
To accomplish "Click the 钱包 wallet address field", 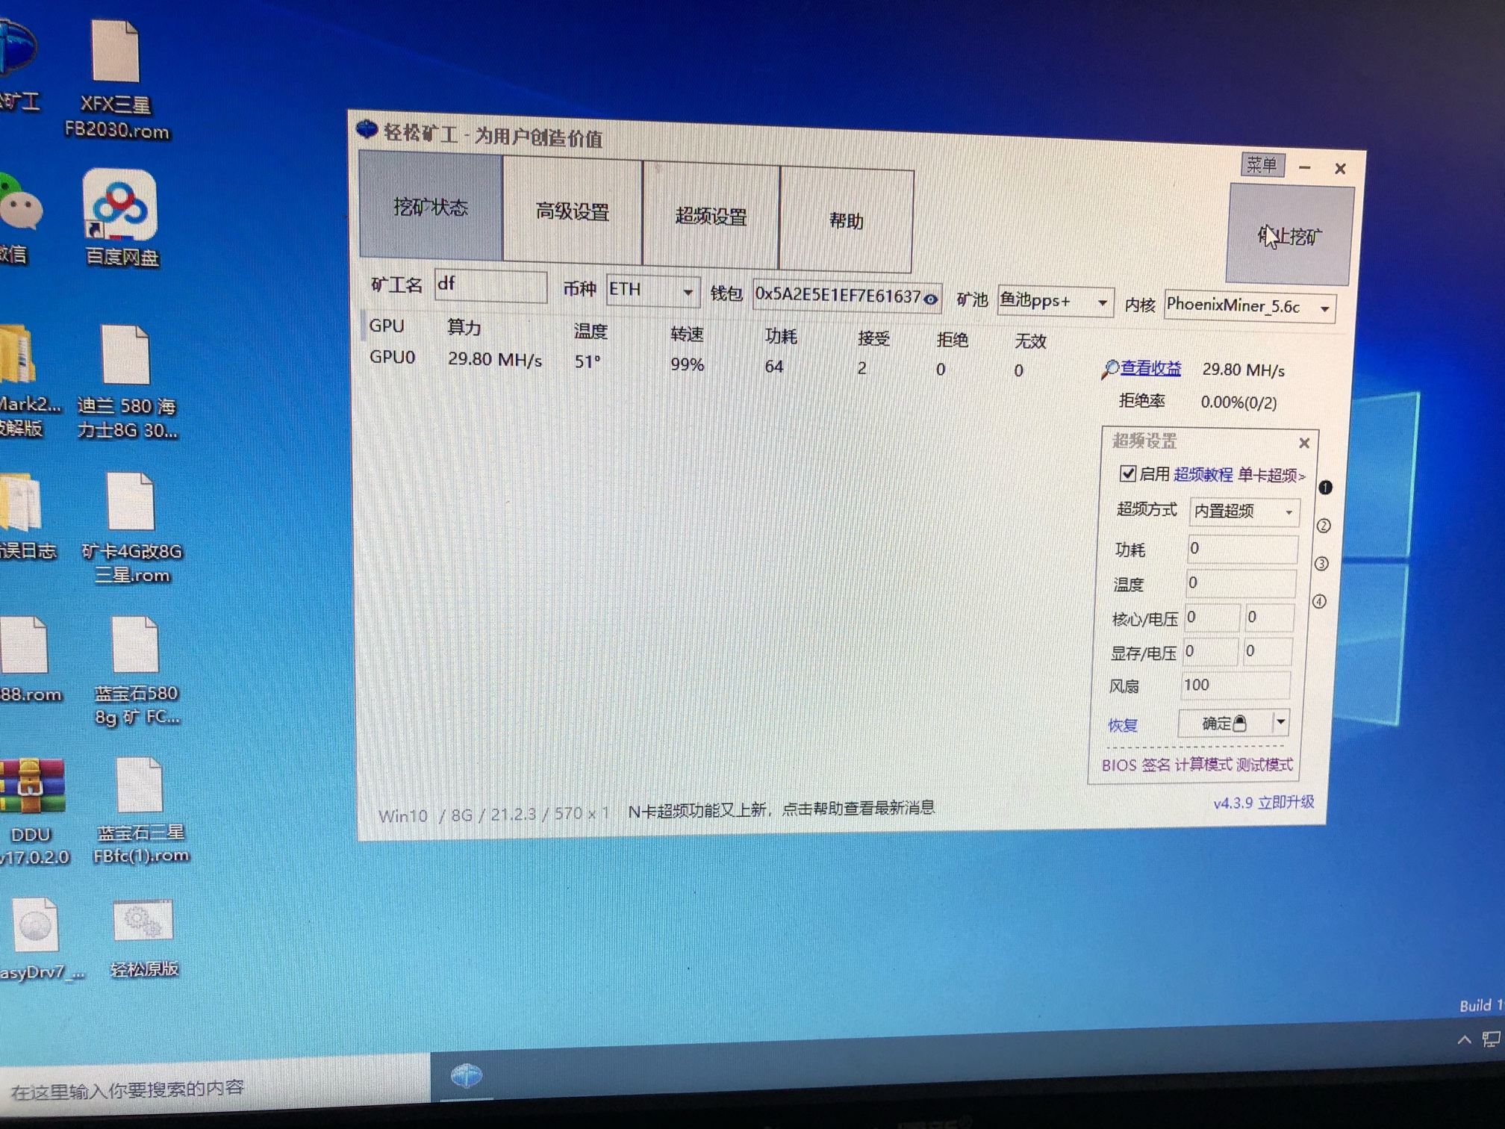I will click(x=847, y=296).
